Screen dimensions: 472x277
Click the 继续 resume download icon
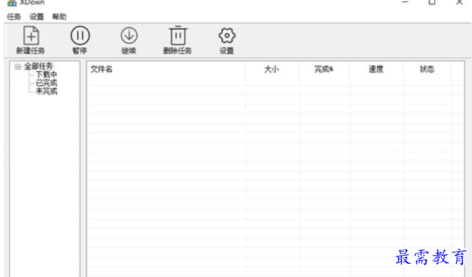[129, 35]
